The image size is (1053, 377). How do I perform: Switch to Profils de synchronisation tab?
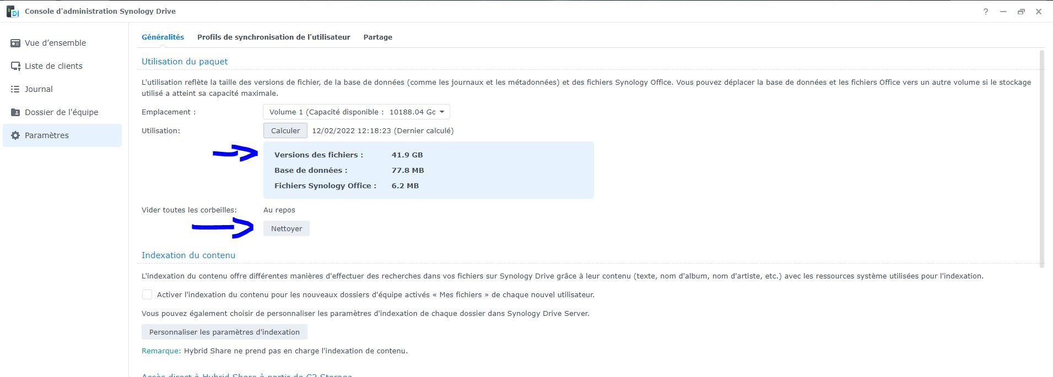[273, 37]
